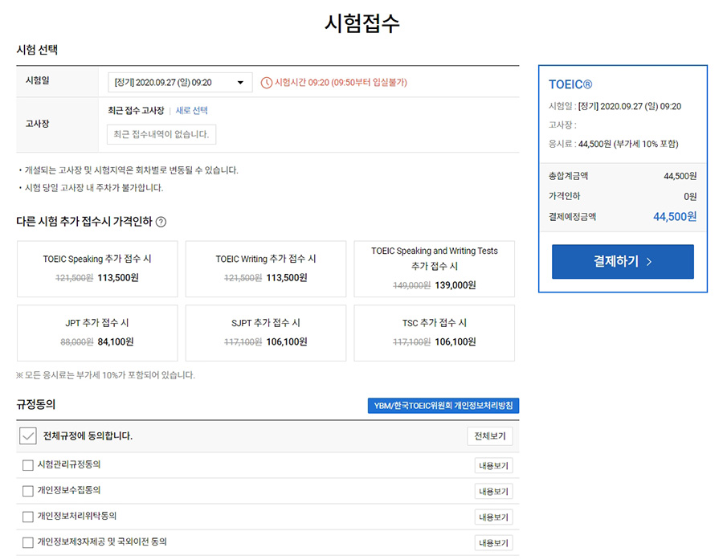Click the 시험접수 page title
The width and height of the screenshot is (723, 560).
(362, 23)
